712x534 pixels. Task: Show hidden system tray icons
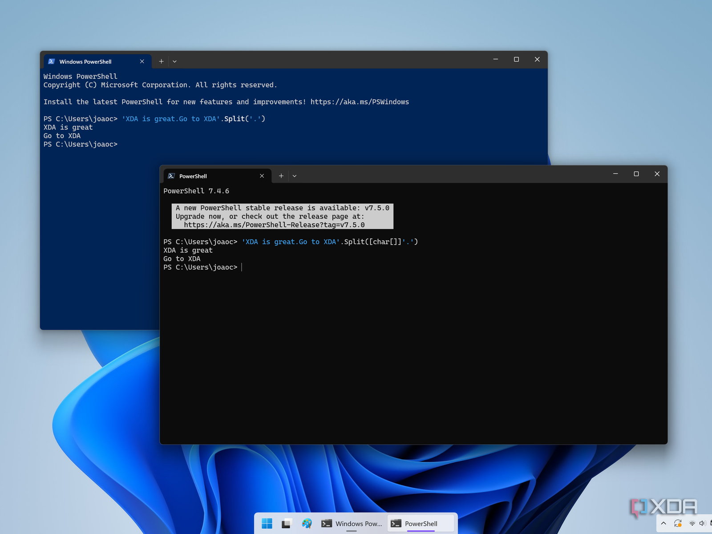point(663,523)
